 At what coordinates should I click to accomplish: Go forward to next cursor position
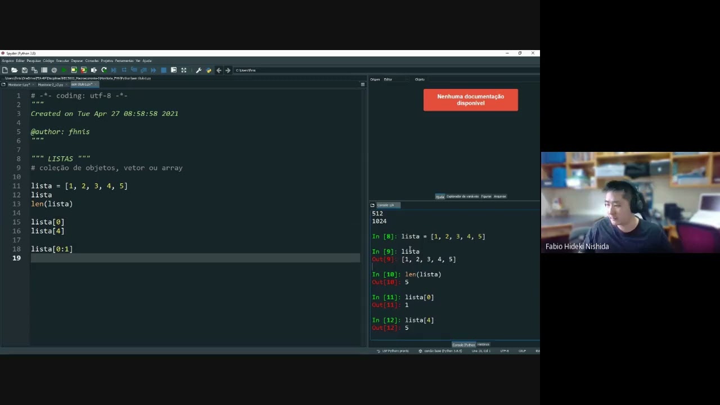pos(228,70)
